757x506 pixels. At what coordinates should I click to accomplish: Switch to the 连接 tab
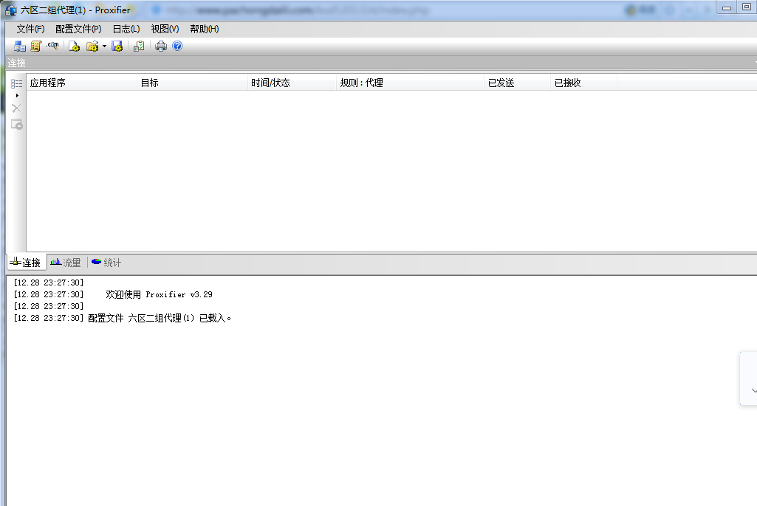[x=26, y=263]
